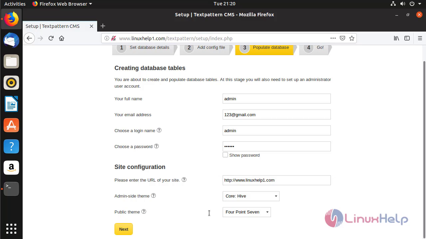Open the Help application from the dock
This screenshot has width=426, height=239.
tap(11, 146)
